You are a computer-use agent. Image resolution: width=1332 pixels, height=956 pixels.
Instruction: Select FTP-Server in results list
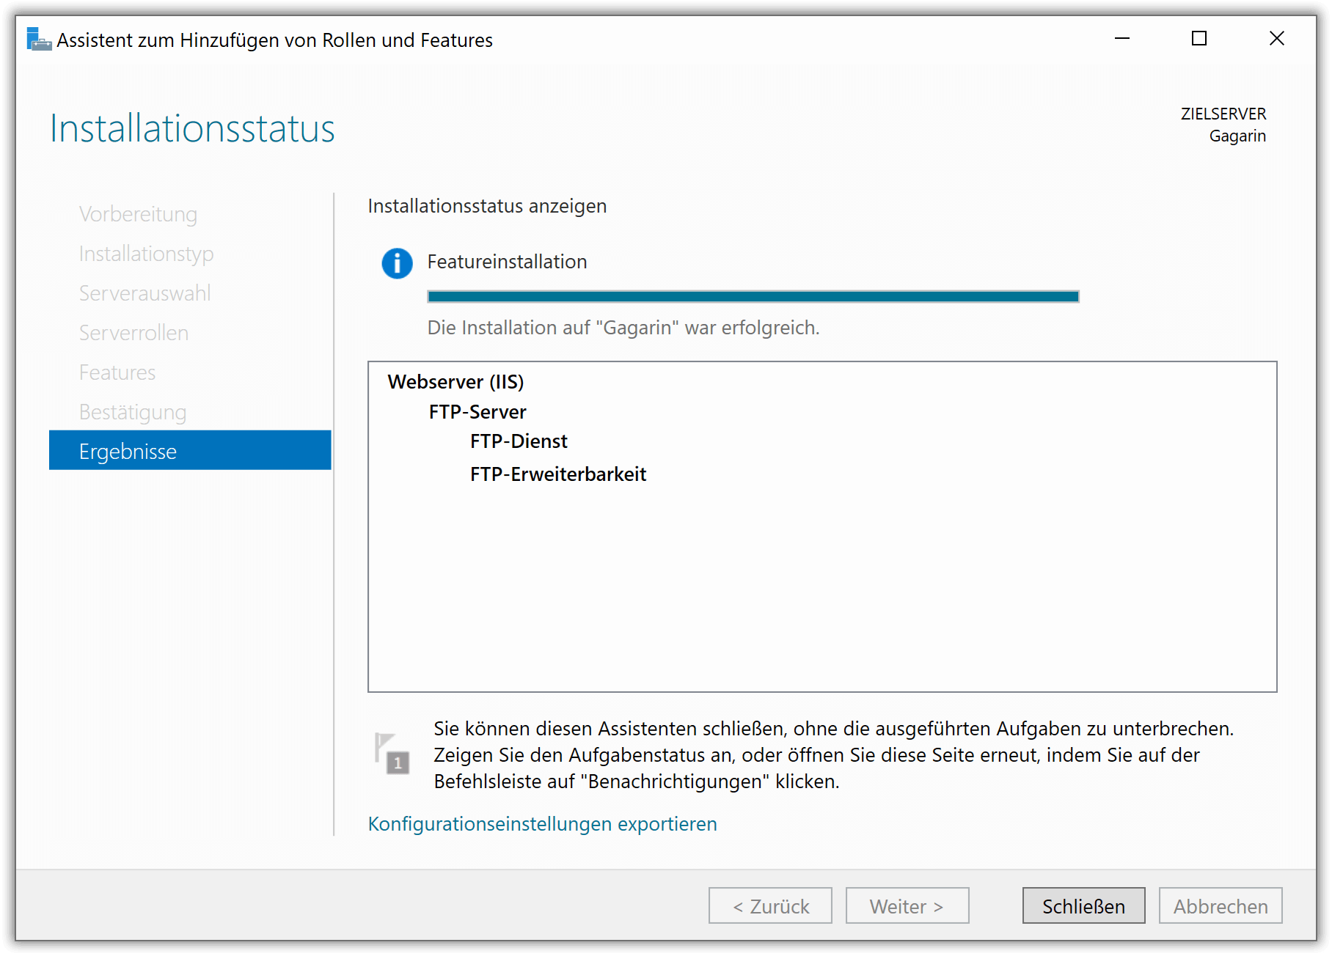(x=477, y=412)
